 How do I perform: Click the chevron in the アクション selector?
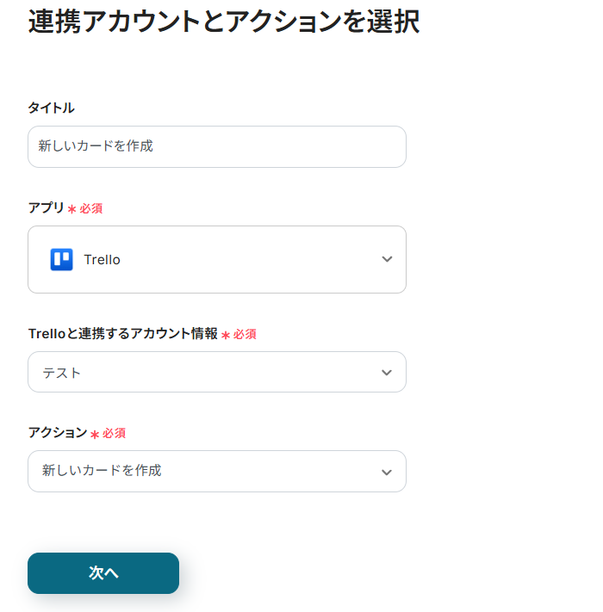click(x=387, y=472)
